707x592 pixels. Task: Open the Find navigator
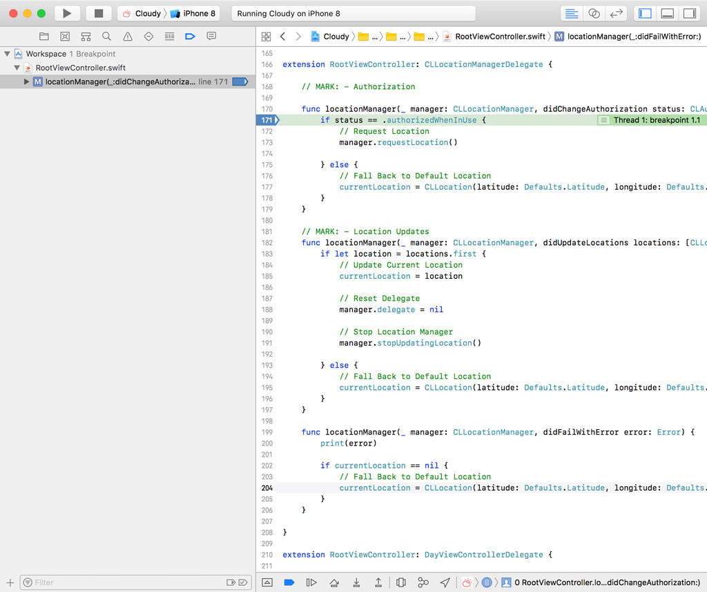click(106, 36)
